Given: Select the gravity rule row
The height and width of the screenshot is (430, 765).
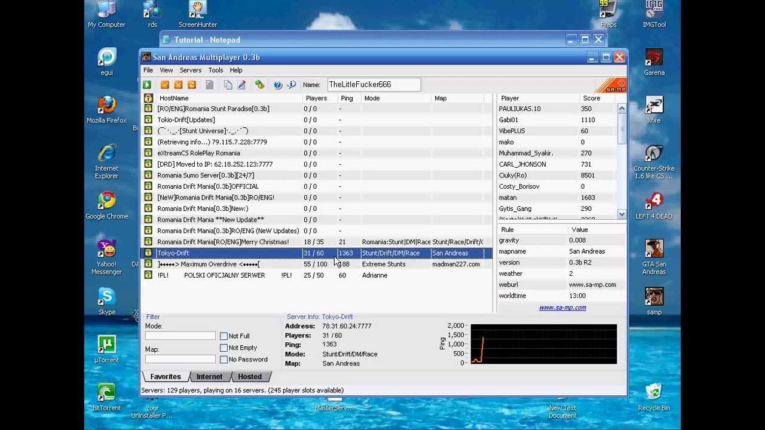Looking at the screenshot, I should 561,240.
